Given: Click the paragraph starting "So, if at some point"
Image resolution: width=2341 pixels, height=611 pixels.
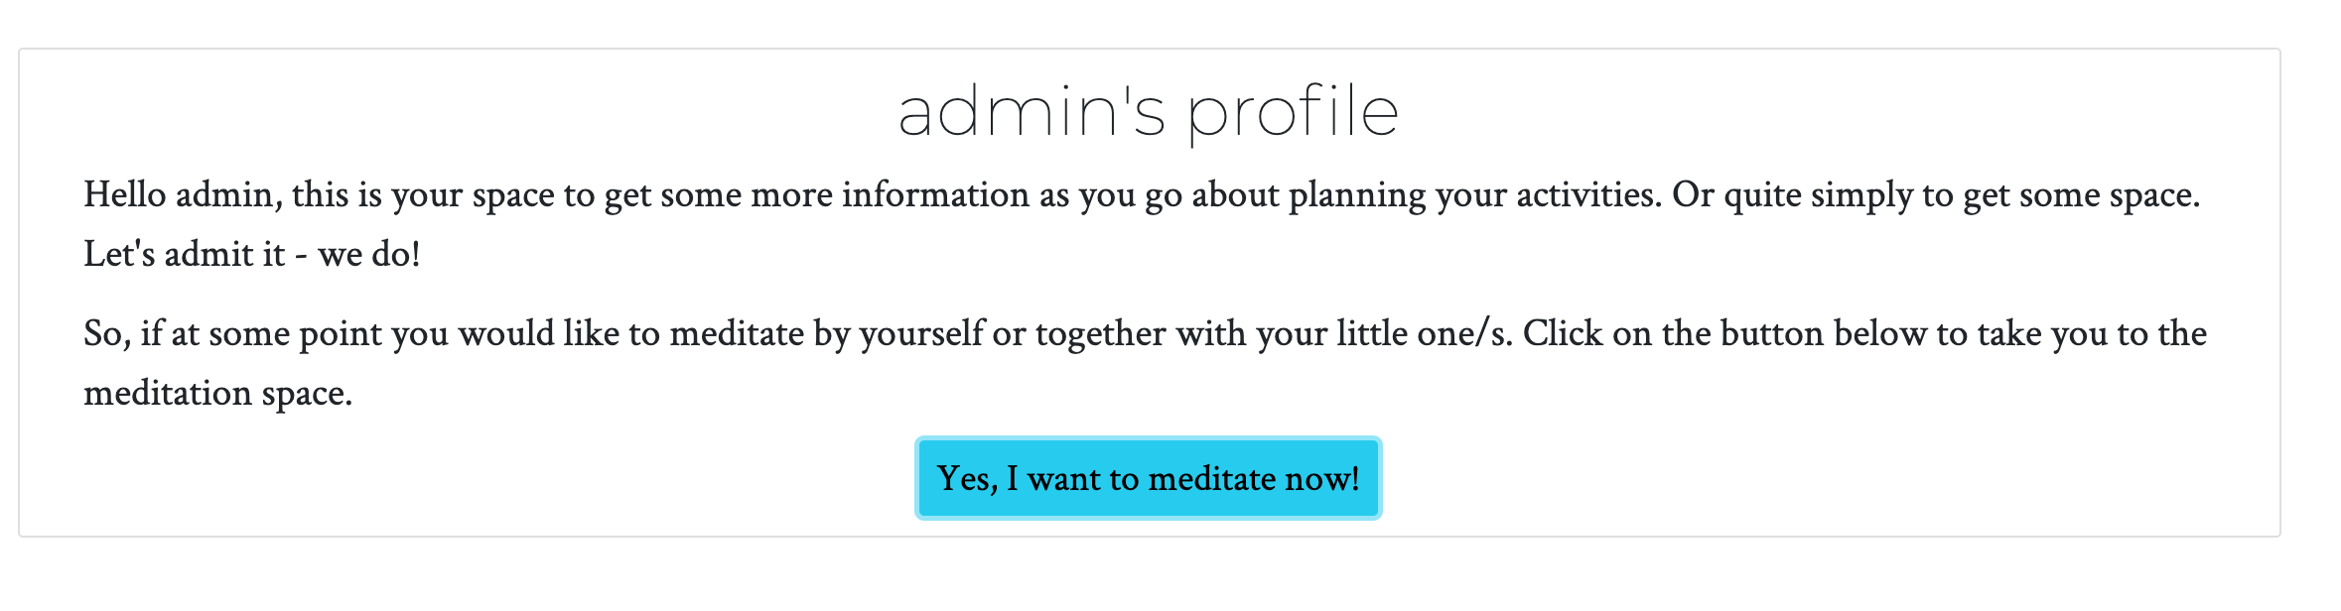Looking at the screenshot, I should (x=1145, y=363).
